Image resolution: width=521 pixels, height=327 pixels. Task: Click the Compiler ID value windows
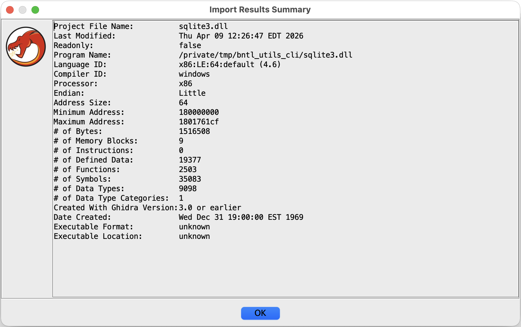point(194,74)
